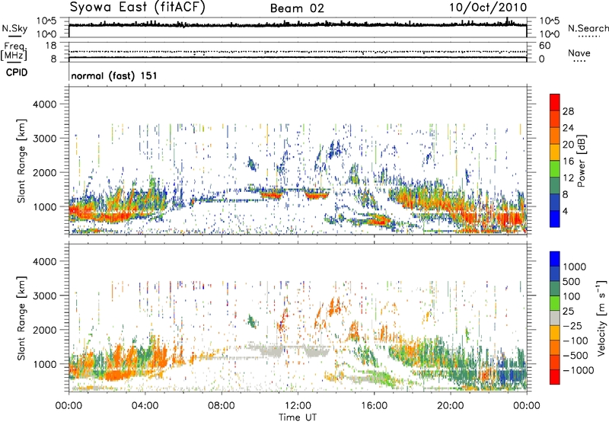Screen dimensions: 609x422
Task: Click the noise trace in the N.Sky panel
Action: pos(298,24)
